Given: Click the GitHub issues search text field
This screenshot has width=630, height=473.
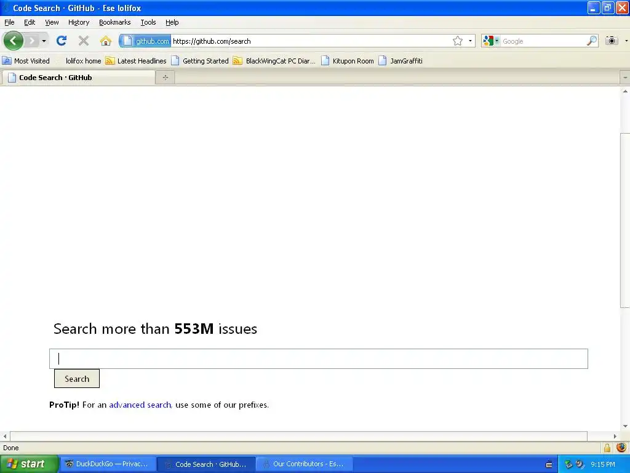Looking at the screenshot, I should pyautogui.click(x=319, y=358).
